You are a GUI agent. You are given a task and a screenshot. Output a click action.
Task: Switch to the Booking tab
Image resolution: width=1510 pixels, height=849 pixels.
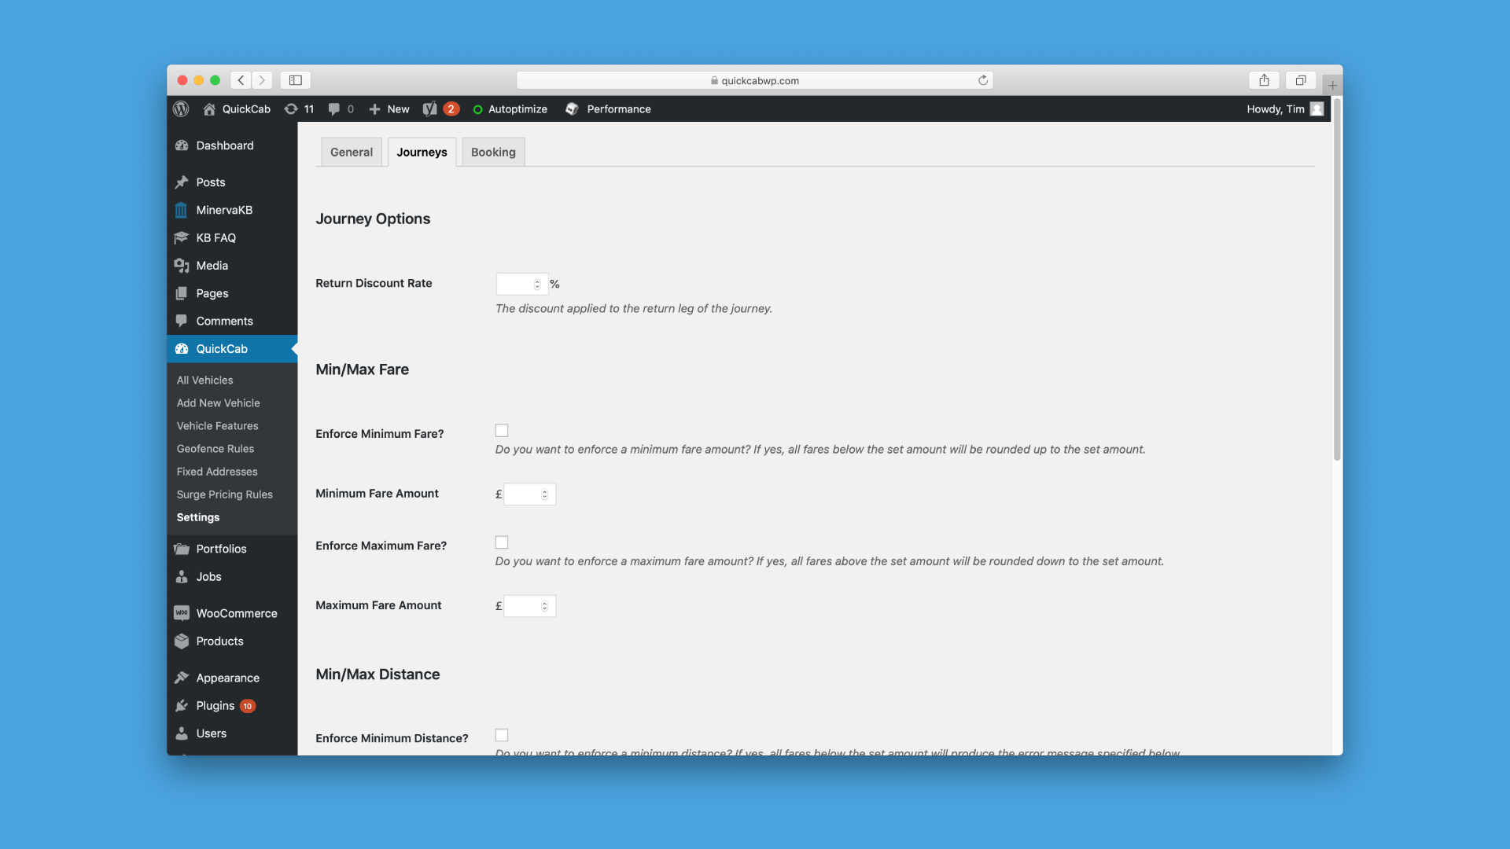(493, 153)
